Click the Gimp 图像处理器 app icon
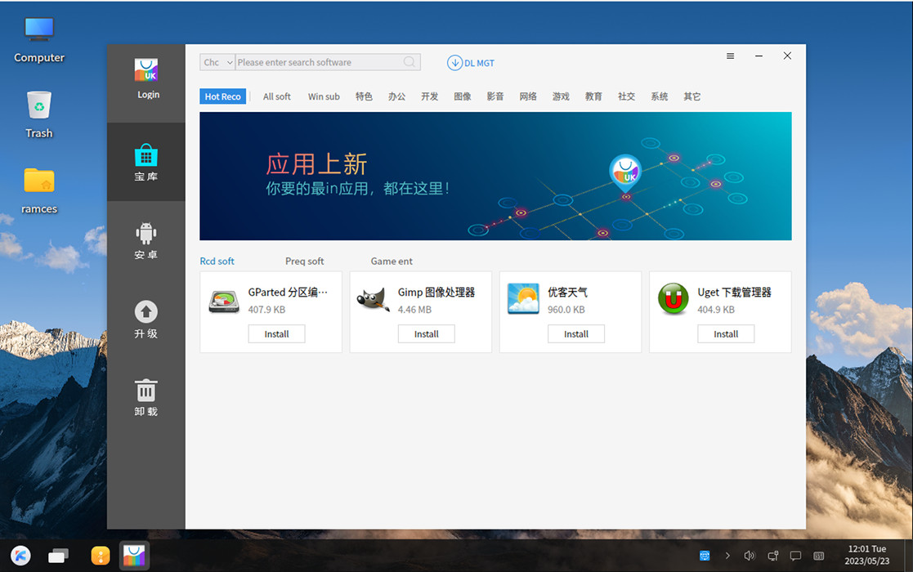The width and height of the screenshot is (913, 572). pyautogui.click(x=373, y=299)
